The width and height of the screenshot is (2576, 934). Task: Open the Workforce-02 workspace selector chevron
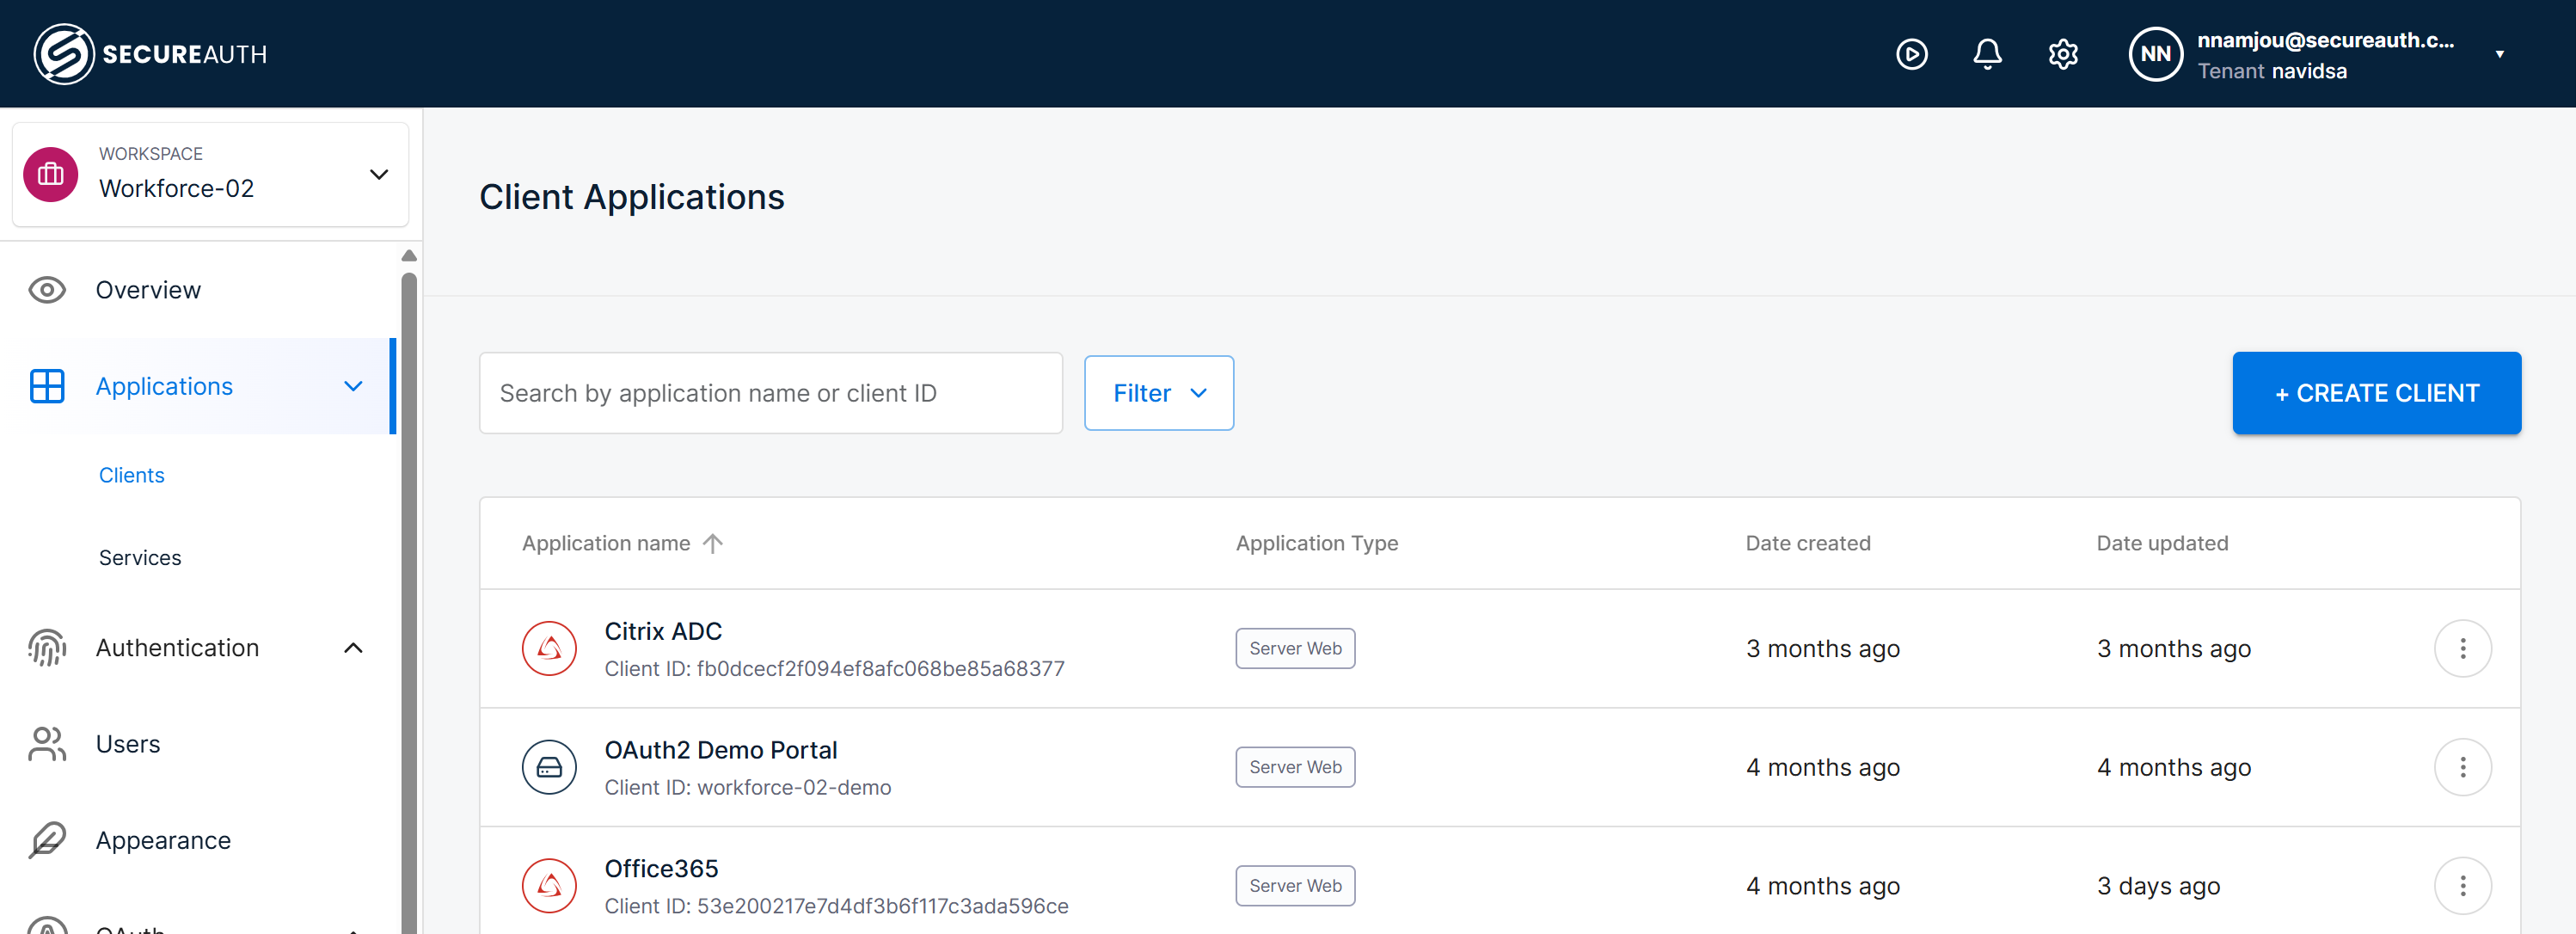point(379,175)
